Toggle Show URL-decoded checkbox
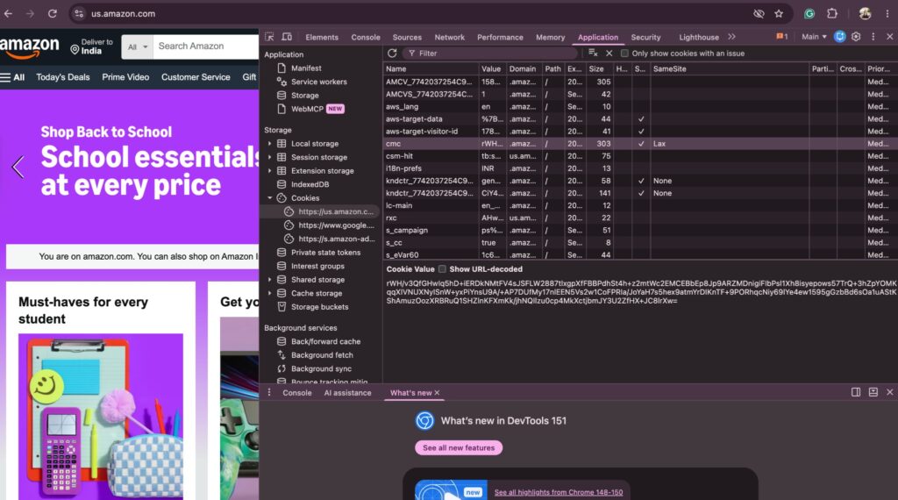Image resolution: width=898 pixels, height=500 pixels. pyautogui.click(x=442, y=269)
